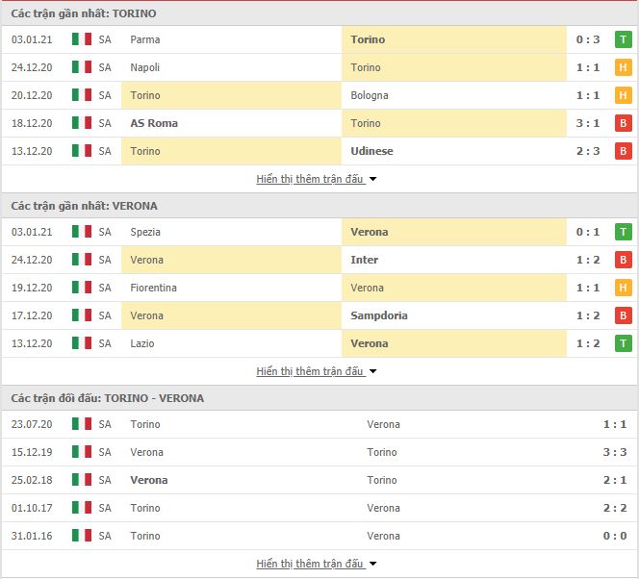Image resolution: width=639 pixels, height=579 pixels.
Task: Click the red B badge for AS Roma match
Action: point(623,123)
